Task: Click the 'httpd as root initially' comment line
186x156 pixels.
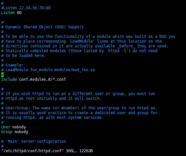Action: (x=51, y=98)
